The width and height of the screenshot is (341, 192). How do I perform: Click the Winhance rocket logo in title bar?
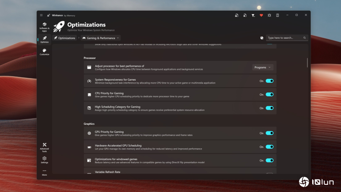pos(48,15)
